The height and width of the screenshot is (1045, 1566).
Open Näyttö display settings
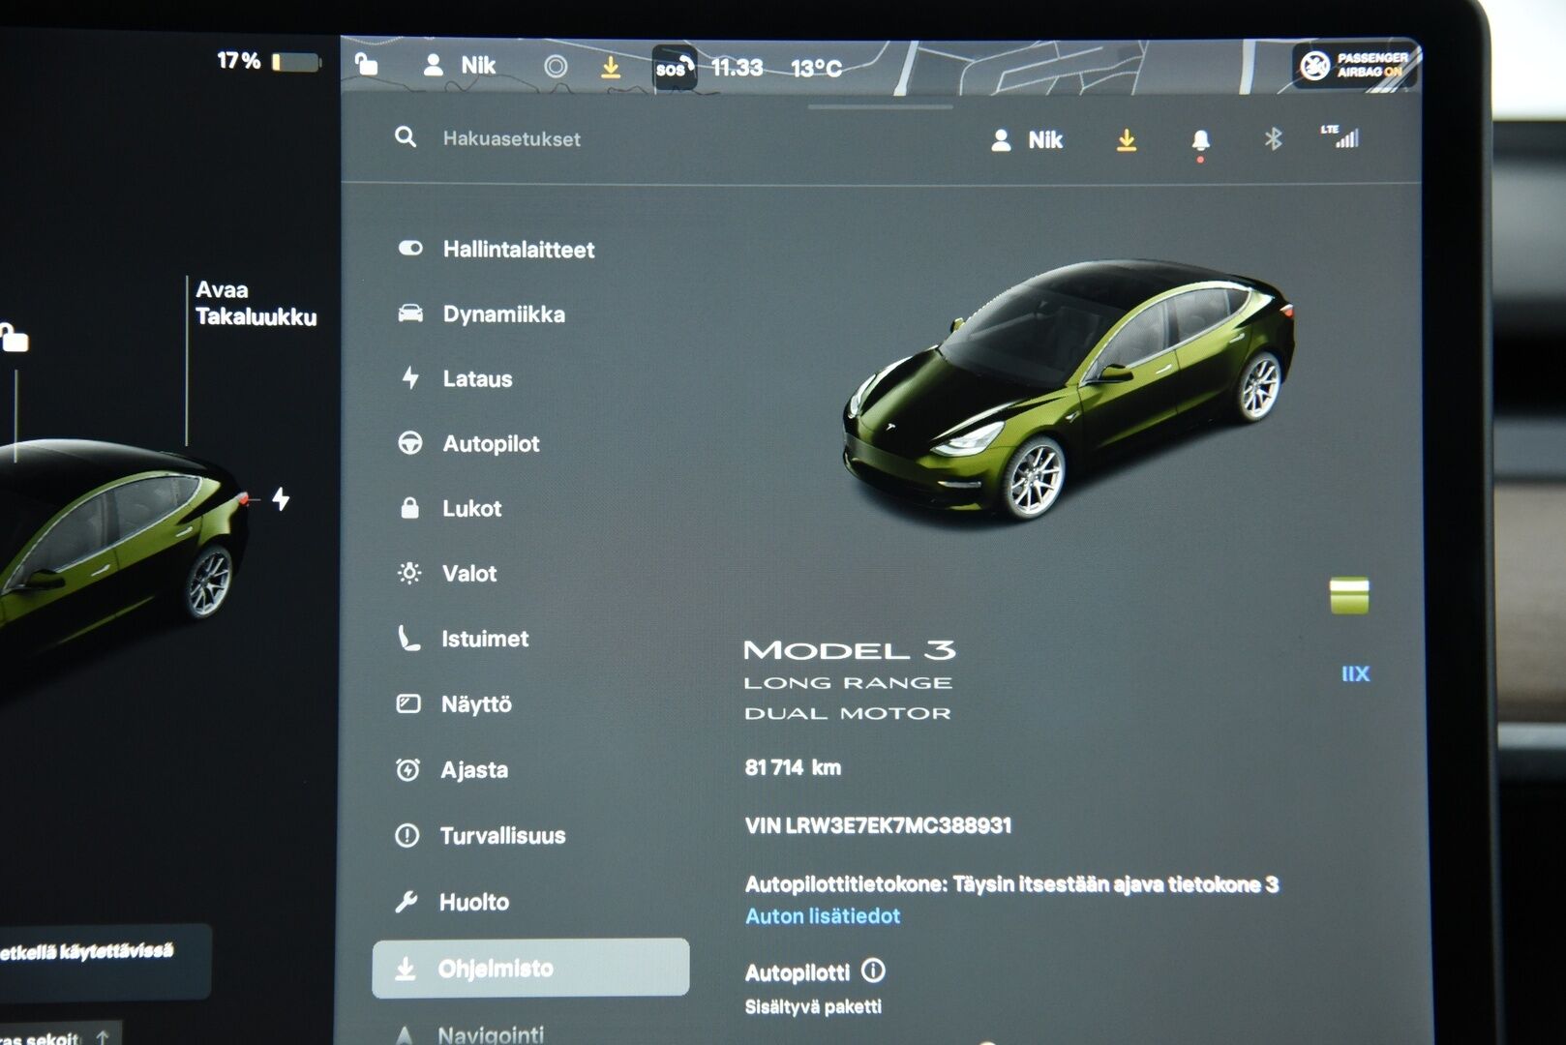pos(455,703)
